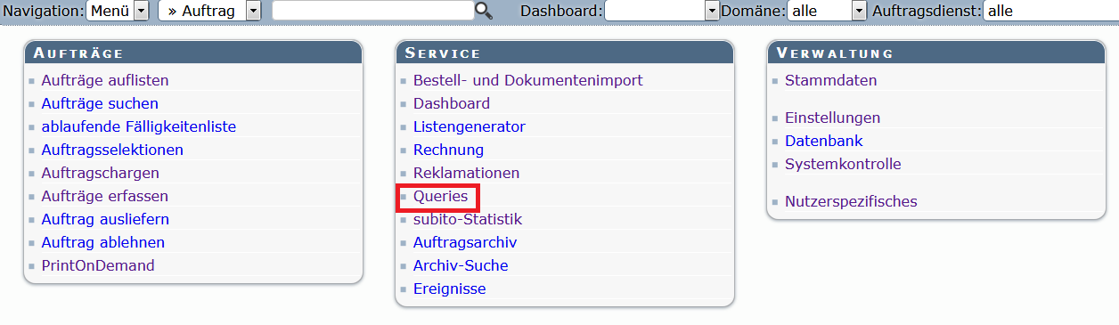Go to Aufträge suchen
Viewport: 1119px width, 325px height.
100,103
